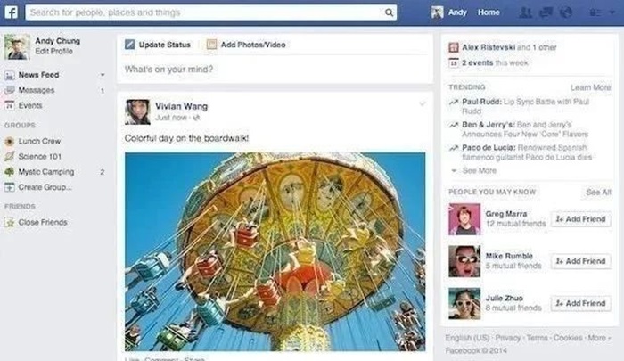Select the Update Status tab
The height and width of the screenshot is (361, 624).
[x=158, y=45]
